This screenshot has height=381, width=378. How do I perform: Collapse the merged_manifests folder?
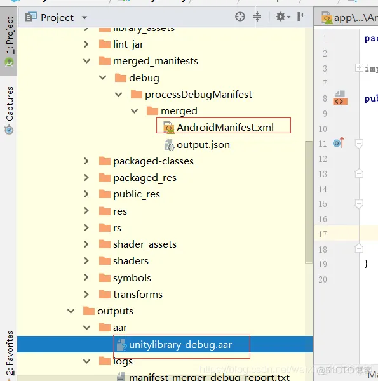[86, 61]
